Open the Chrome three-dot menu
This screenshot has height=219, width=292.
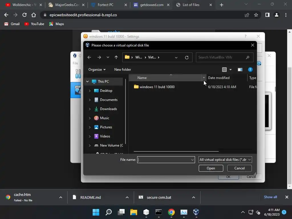click(286, 15)
